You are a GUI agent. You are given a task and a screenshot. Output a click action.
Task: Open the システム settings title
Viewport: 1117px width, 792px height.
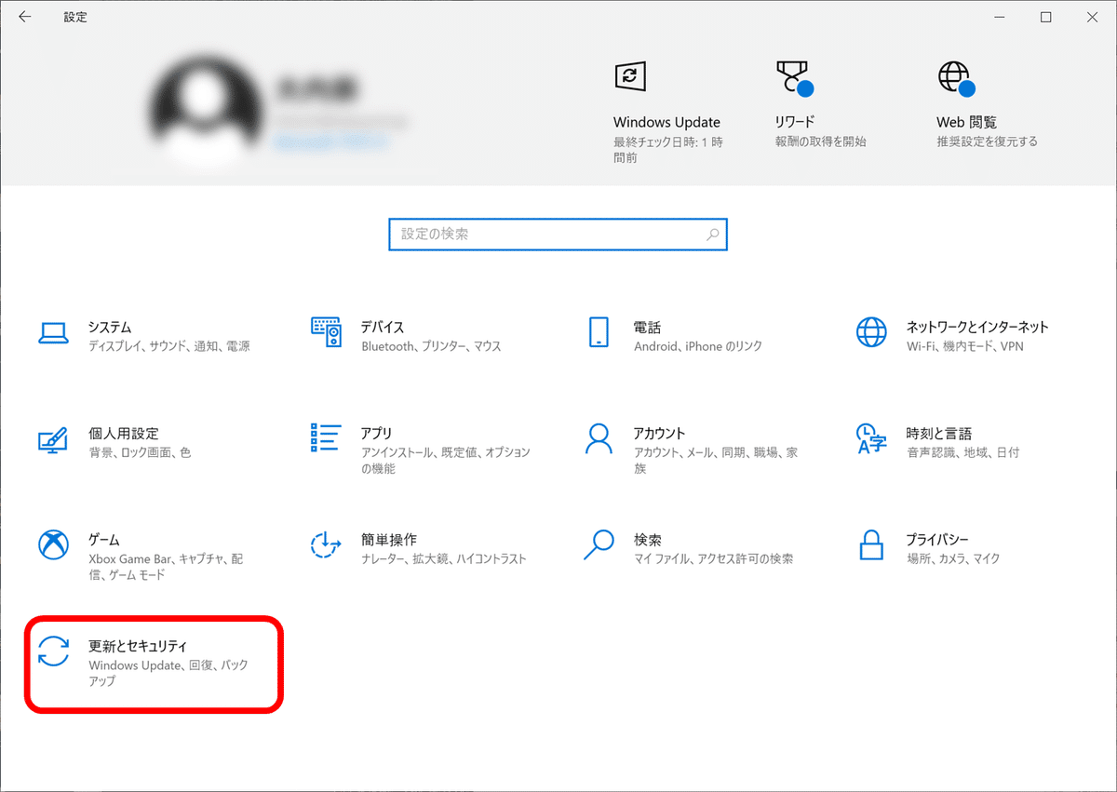click(110, 328)
